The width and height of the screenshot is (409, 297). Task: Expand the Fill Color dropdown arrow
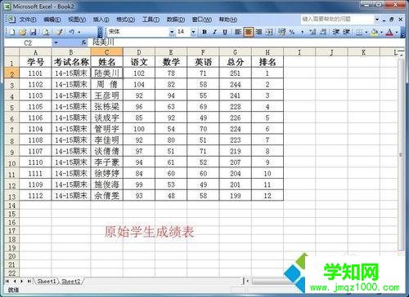[381, 32]
